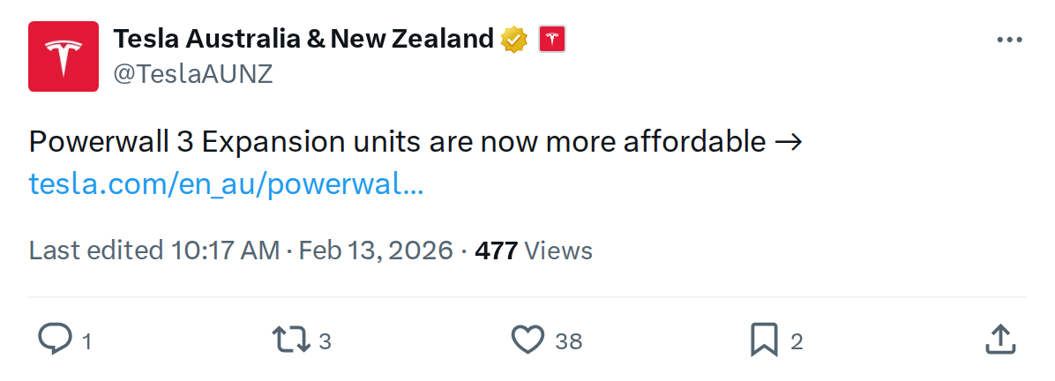Click the reply count number 1
Screen dimensions: 1055x381
pyautogui.click(x=86, y=341)
